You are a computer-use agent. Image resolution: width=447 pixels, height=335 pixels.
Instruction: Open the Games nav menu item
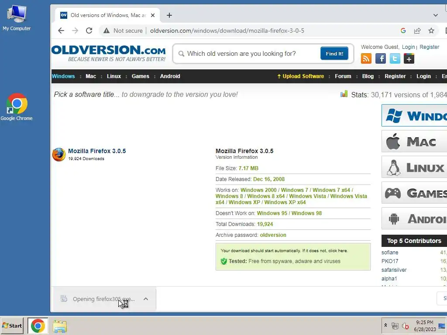[141, 76]
